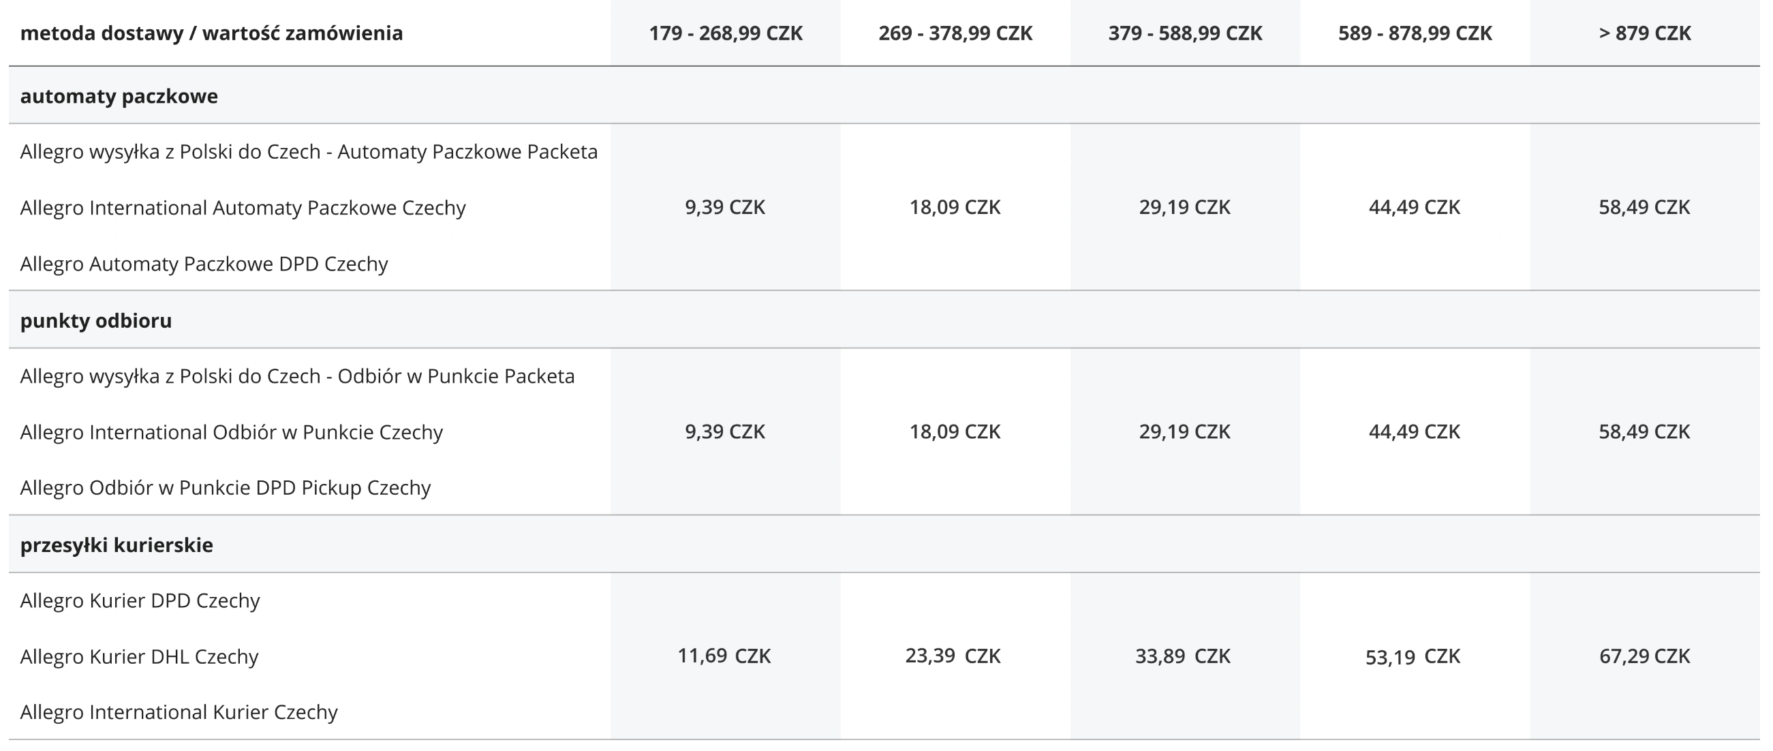
Task: Click 'Allegro International Kurier Czechy' entry
Action: [179, 711]
